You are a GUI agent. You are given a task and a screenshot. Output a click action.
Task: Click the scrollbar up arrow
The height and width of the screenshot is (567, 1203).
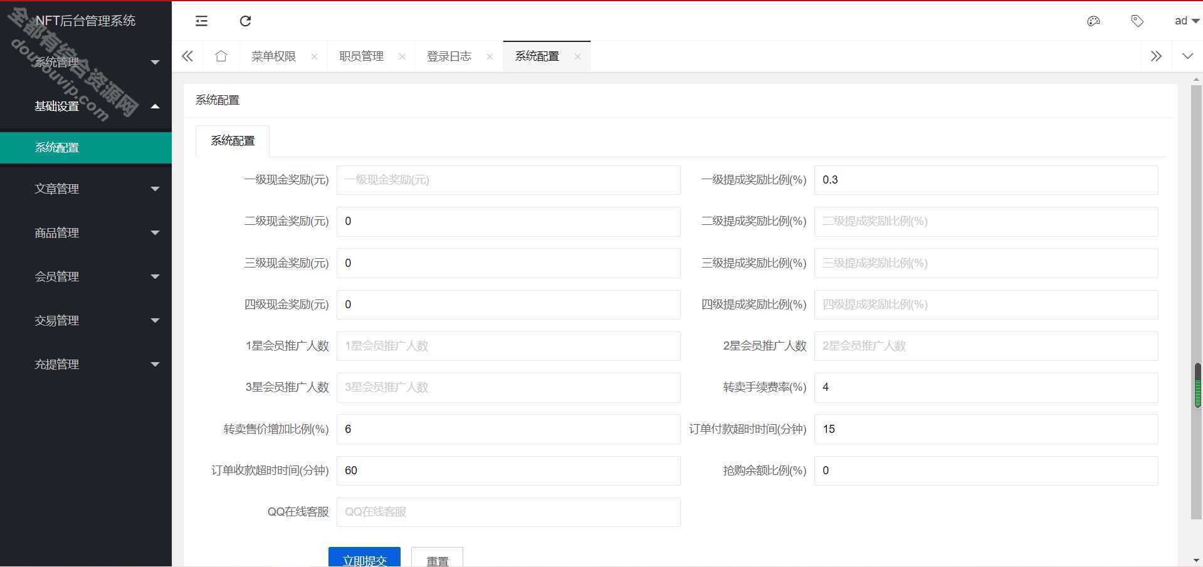pyautogui.click(x=1196, y=79)
